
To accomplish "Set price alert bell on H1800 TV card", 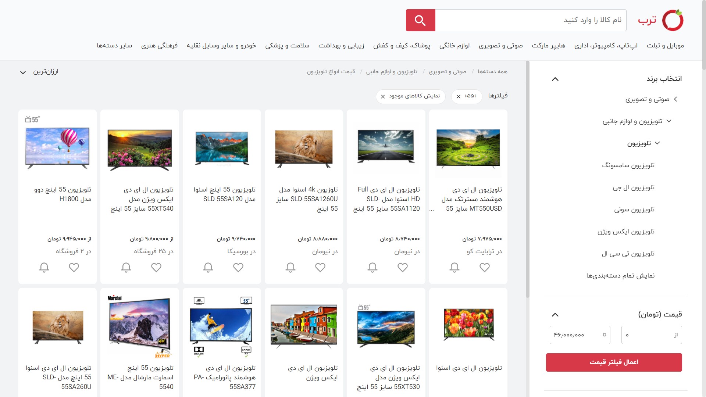I will click(44, 268).
